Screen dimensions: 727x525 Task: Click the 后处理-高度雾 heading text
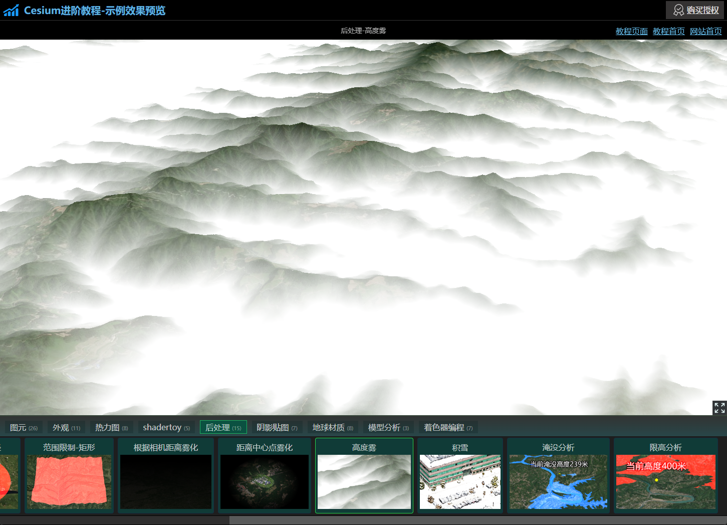pos(363,31)
